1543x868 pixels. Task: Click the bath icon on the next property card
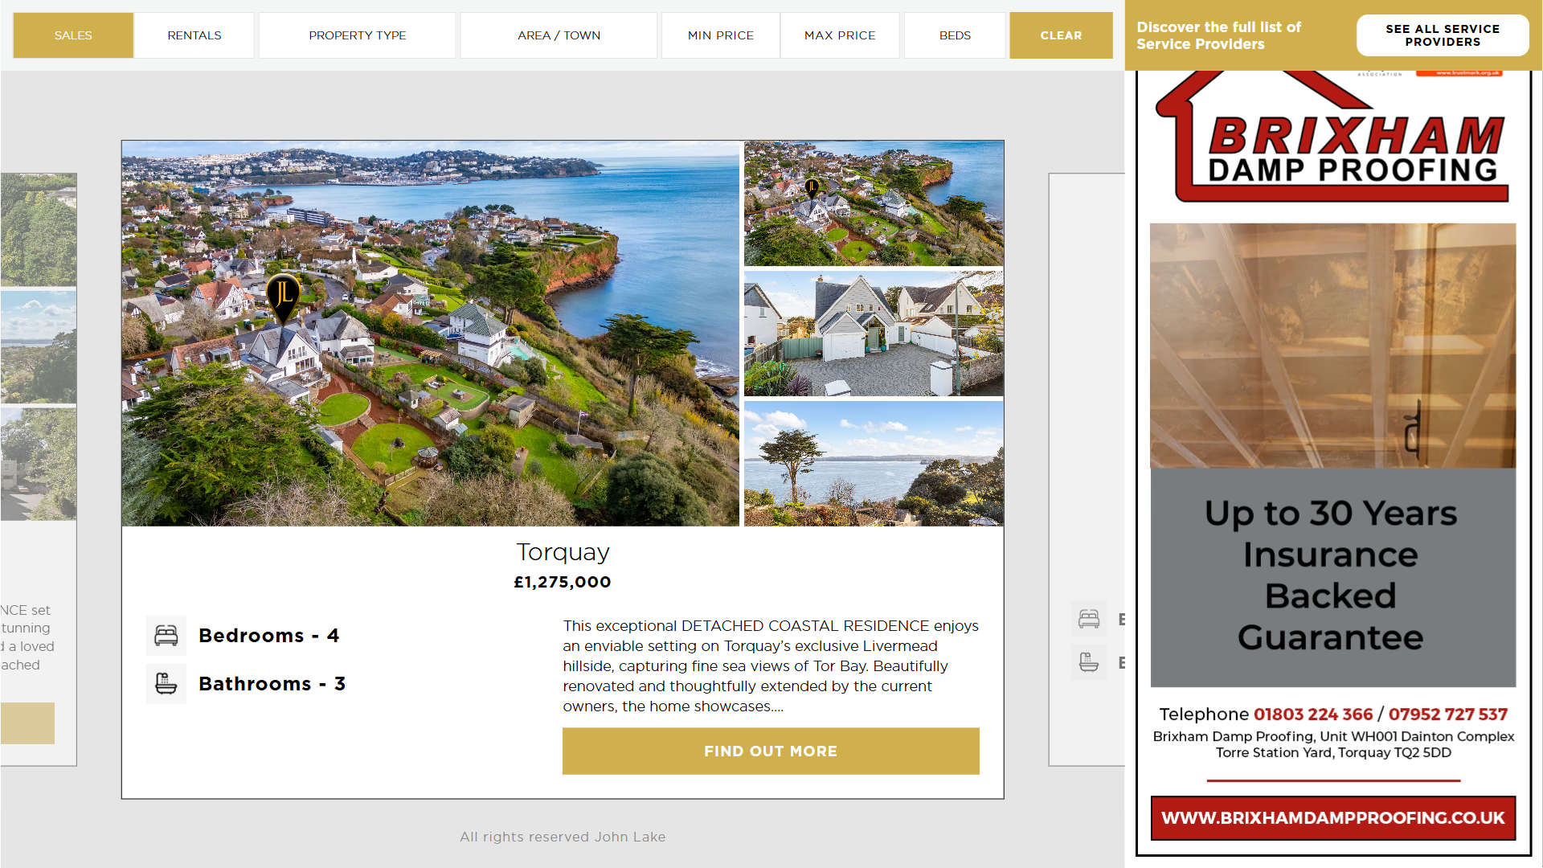(x=1089, y=662)
